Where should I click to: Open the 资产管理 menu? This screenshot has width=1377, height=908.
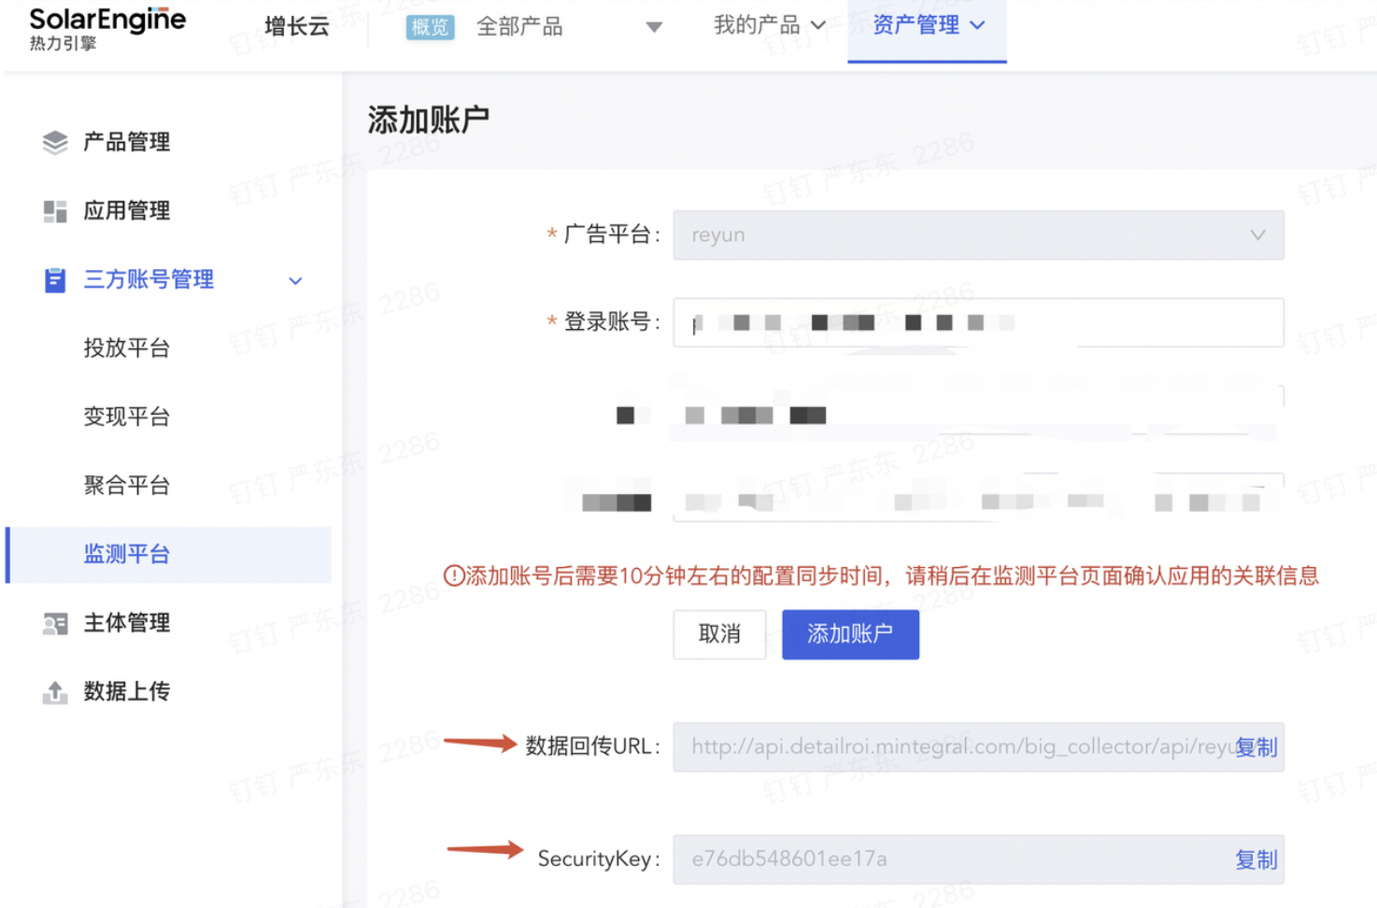(x=927, y=25)
